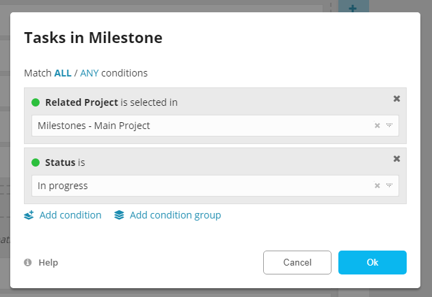Confirm the dialog with Ok

372,262
